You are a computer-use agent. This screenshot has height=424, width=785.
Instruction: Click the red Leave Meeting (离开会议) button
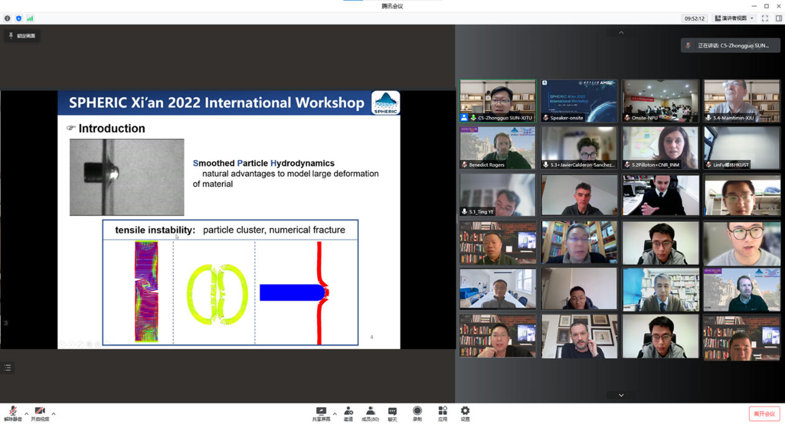(764, 414)
